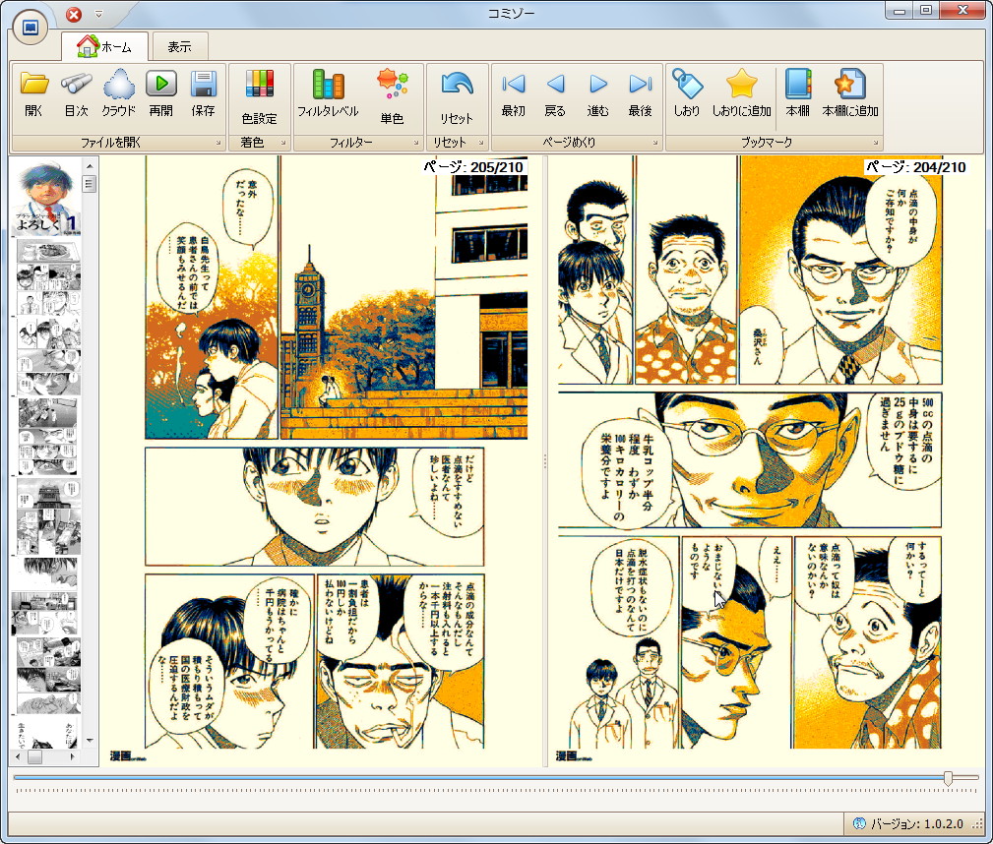
Task: Click the red X quick access icon
Action: (74, 14)
